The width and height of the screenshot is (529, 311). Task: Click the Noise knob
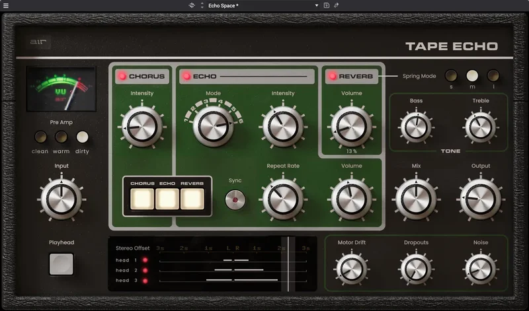[x=481, y=269]
